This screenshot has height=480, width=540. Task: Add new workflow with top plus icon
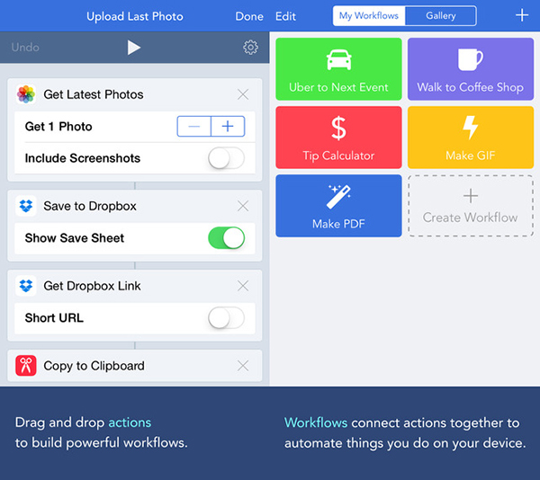(522, 15)
